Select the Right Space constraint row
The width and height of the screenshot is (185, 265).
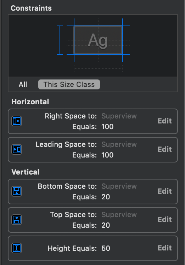[x=93, y=121]
